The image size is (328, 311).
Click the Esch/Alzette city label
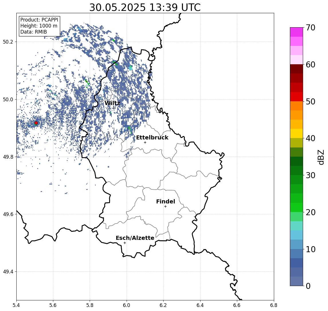point(135,238)
